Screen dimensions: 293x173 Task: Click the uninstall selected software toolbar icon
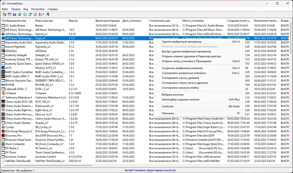[4, 14]
